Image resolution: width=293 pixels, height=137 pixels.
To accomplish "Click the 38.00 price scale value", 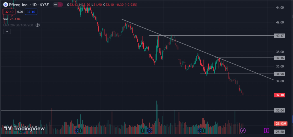I will (x=280, y=52).
